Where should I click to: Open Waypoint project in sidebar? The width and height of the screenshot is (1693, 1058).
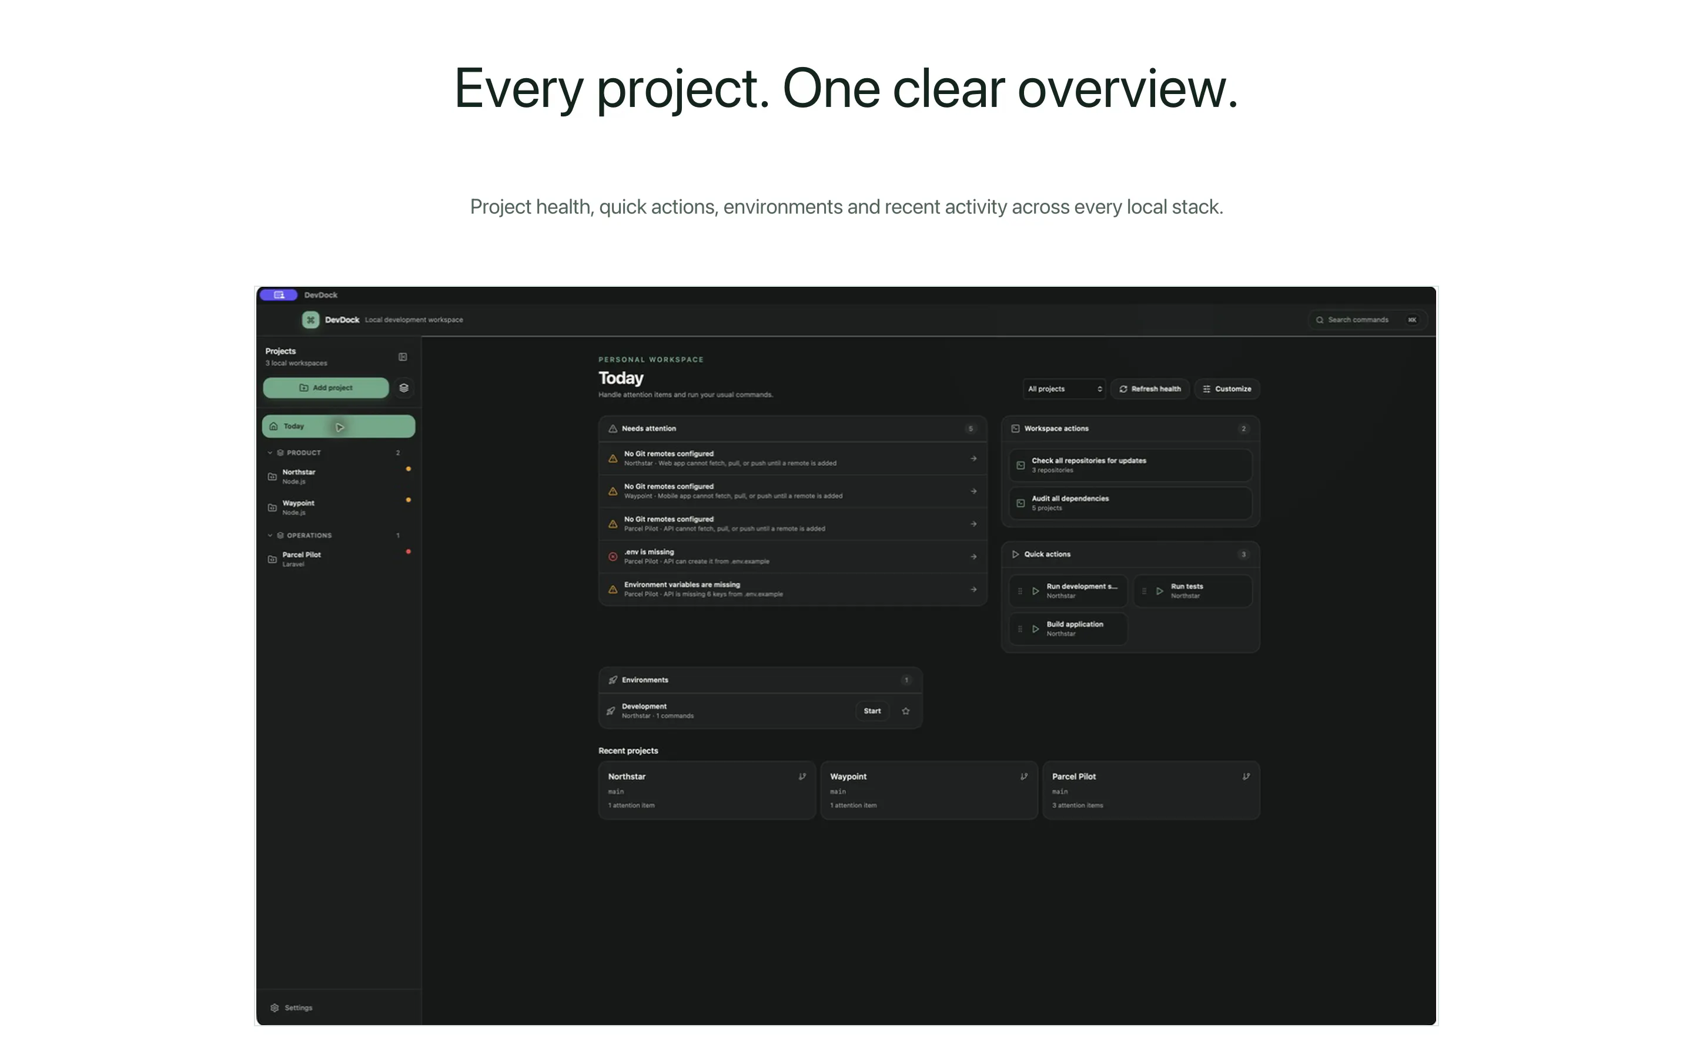point(339,507)
